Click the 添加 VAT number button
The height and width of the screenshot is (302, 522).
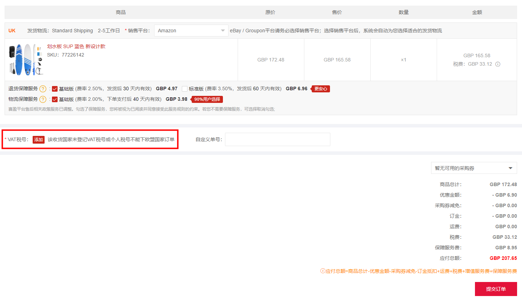[x=39, y=140]
